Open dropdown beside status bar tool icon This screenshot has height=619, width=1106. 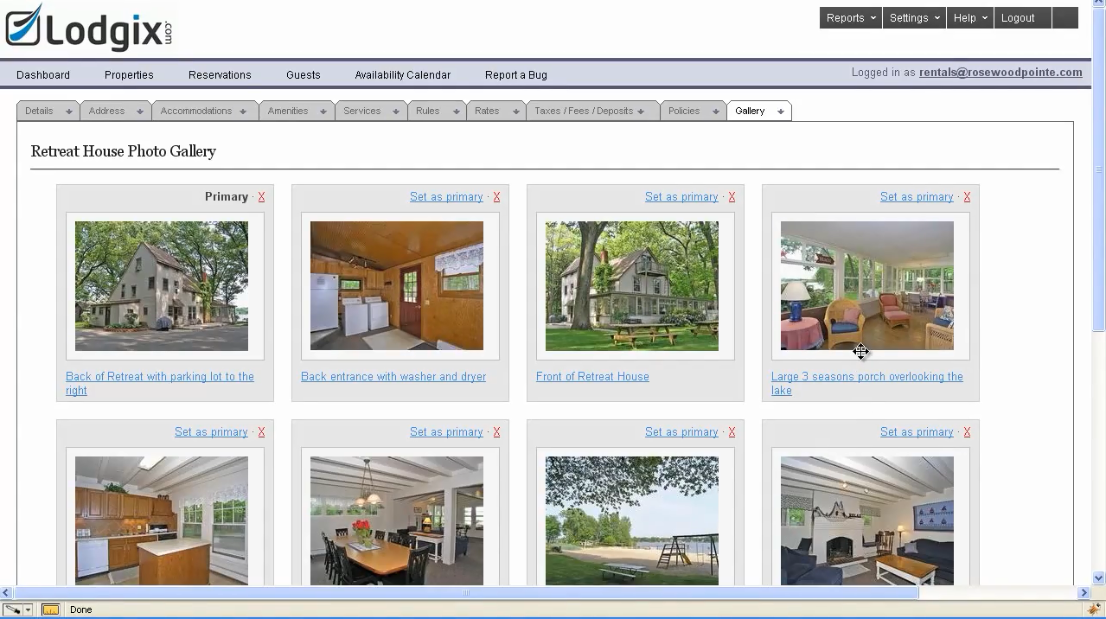click(x=28, y=609)
